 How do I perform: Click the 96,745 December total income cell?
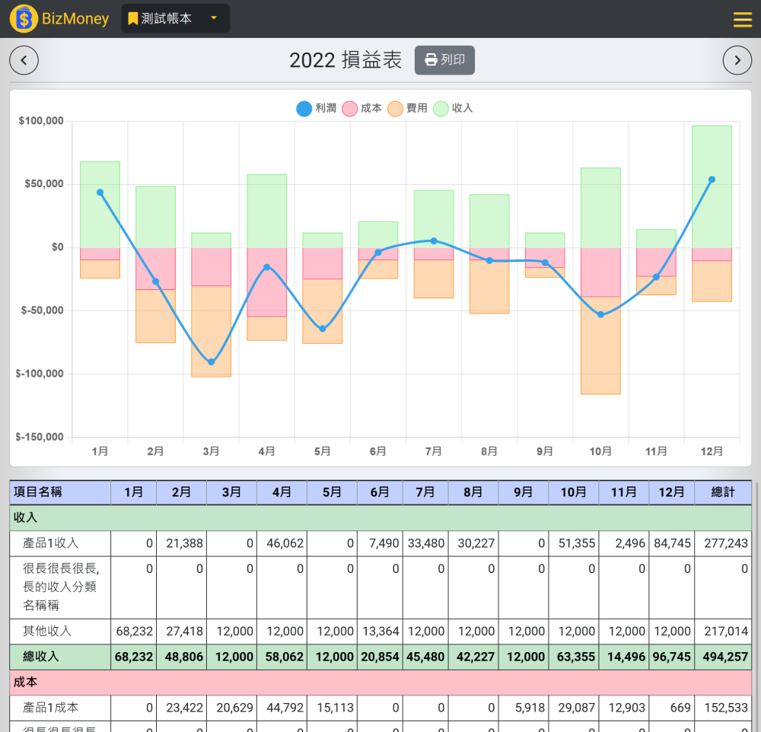[672, 657]
